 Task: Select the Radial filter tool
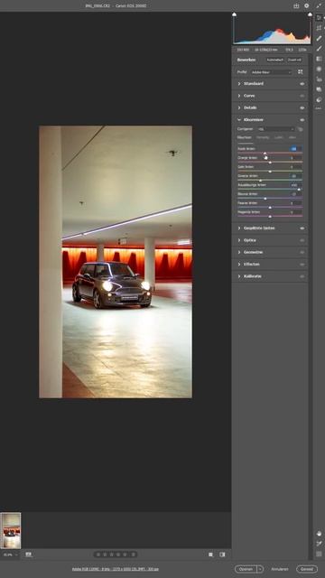pos(319,69)
